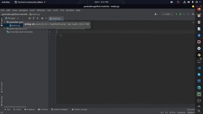Image resolution: width=203 pixels, height=114 pixels.
Task: Select Scratches and Consoles item
Action: [20, 32]
